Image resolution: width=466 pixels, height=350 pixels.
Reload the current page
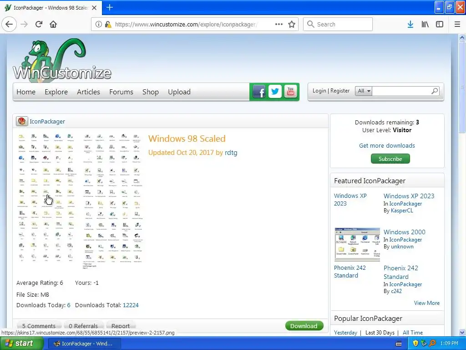(39, 24)
